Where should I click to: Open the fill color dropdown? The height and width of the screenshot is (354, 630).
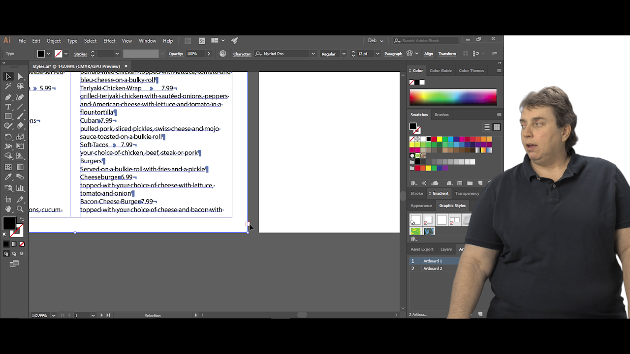(x=48, y=54)
